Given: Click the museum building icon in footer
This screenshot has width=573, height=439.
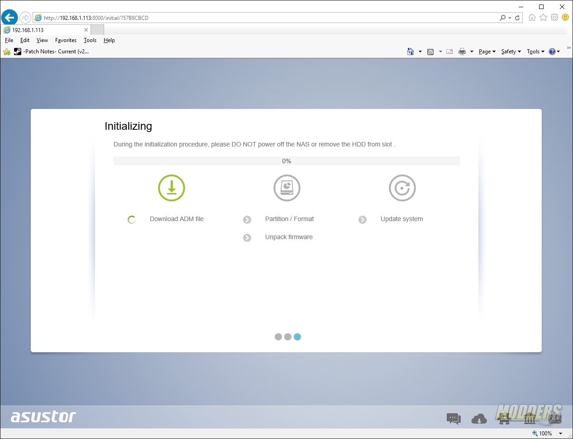Looking at the screenshot, I should pyautogui.click(x=530, y=419).
